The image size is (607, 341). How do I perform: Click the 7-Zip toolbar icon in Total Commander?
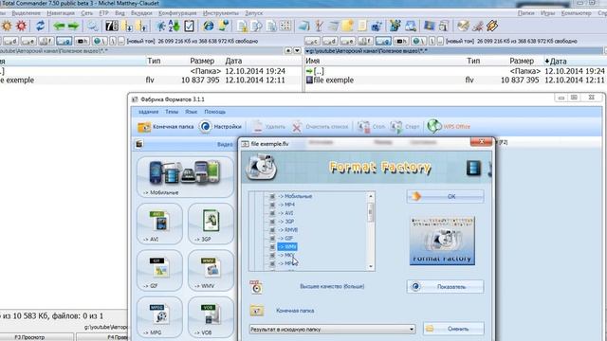pos(112,26)
